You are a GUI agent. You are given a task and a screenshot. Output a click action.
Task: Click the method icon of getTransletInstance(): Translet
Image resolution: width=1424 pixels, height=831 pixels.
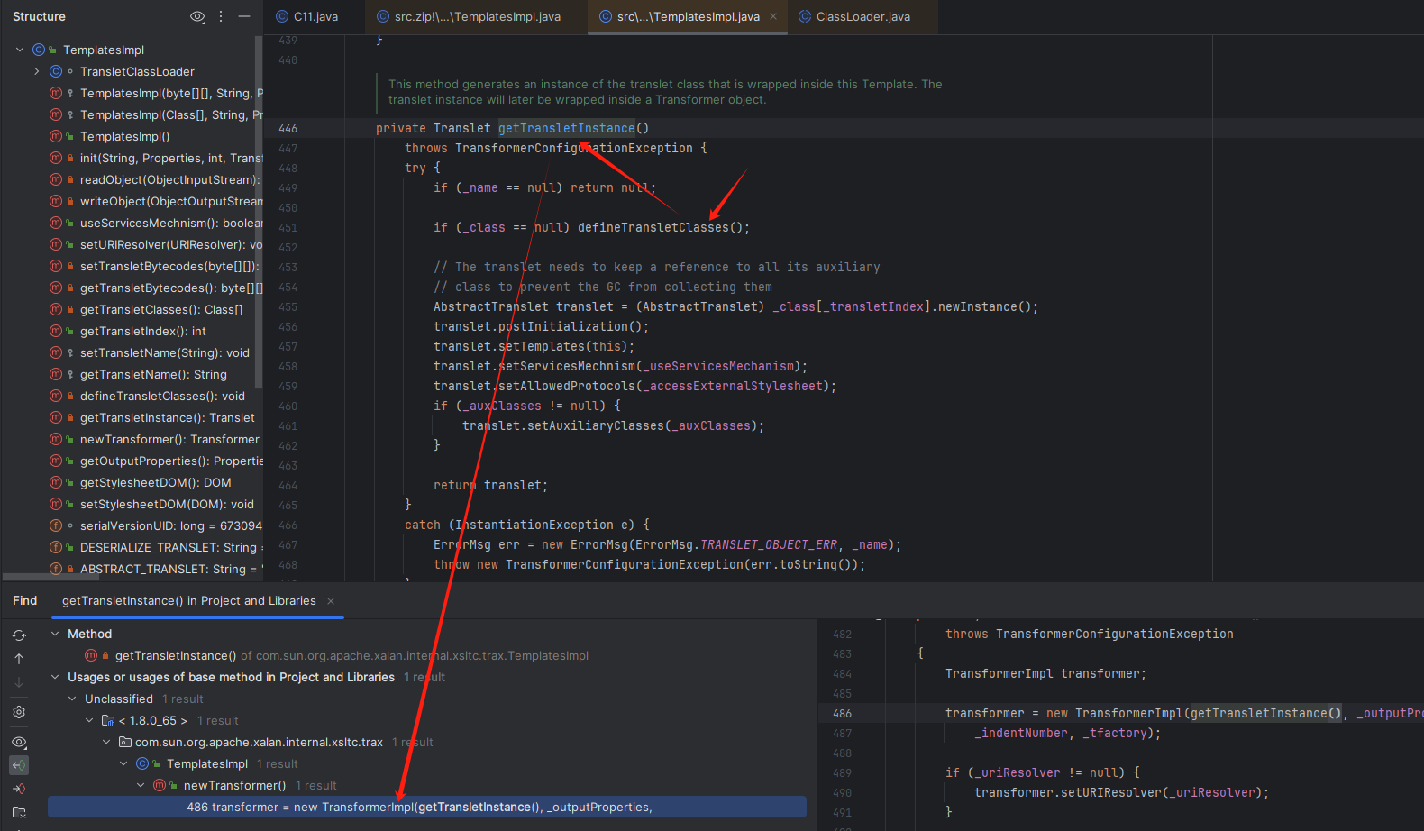pyautogui.click(x=56, y=417)
